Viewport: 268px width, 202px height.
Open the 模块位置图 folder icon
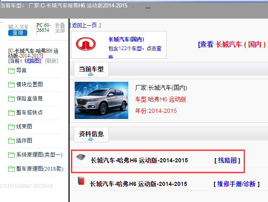point(12,85)
